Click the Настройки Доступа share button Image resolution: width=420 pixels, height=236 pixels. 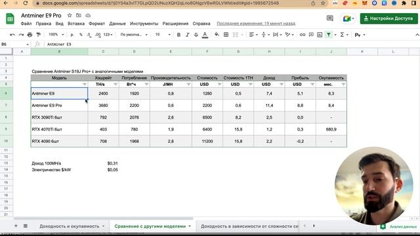point(389,18)
